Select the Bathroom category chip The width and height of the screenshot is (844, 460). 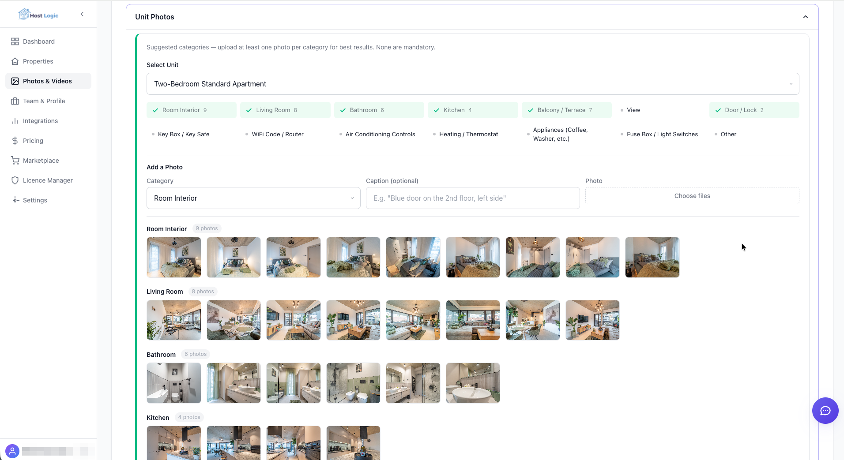pos(379,110)
